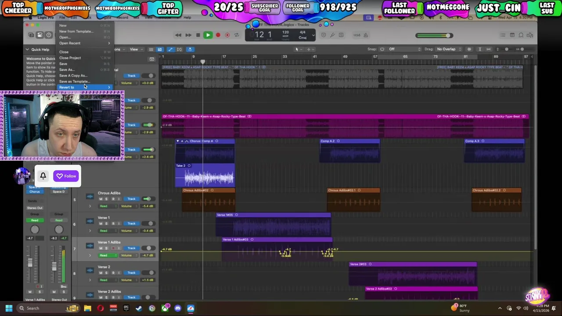Click the Quick Help question mark icon
The image size is (562, 316).
click(x=49, y=35)
